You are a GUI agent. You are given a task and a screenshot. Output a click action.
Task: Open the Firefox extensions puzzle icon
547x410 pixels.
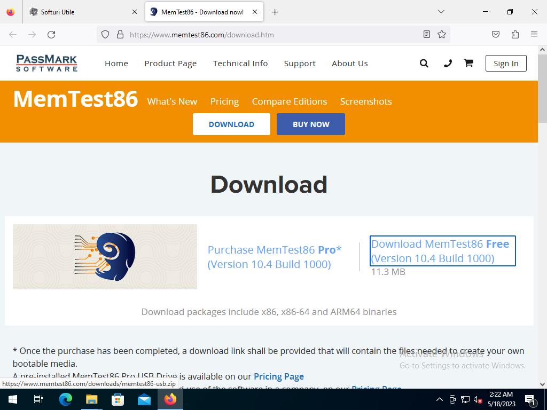[x=515, y=34]
